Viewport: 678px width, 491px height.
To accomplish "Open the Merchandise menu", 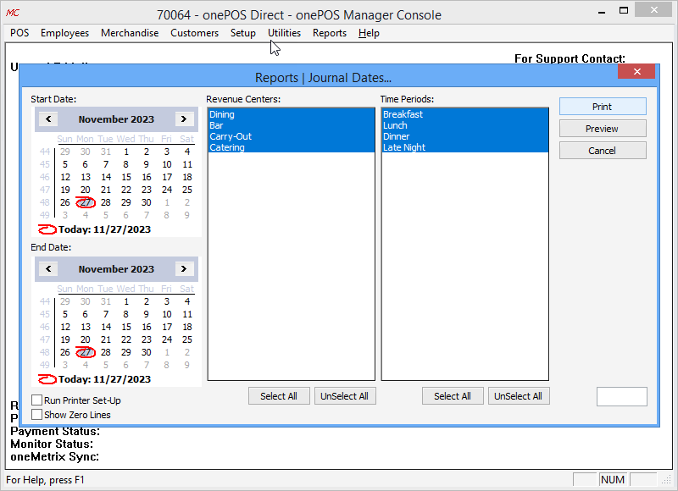I will [x=130, y=33].
